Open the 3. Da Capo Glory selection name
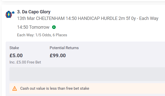This screenshot has height=96, width=165. [x=34, y=12]
